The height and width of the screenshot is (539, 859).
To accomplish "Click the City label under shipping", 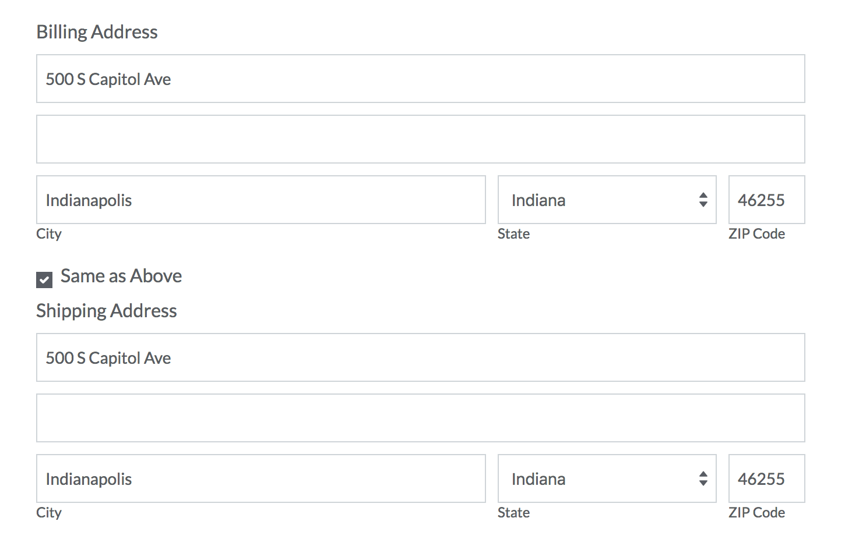I will pyautogui.click(x=49, y=513).
